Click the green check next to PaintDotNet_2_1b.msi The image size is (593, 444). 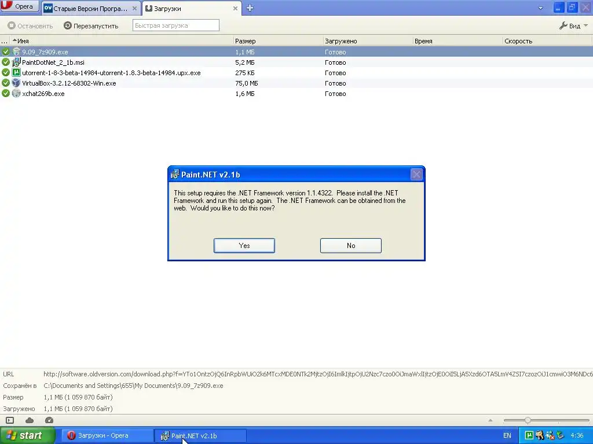[6, 62]
